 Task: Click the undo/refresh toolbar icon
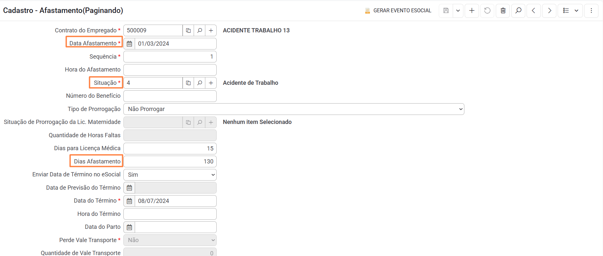click(487, 11)
